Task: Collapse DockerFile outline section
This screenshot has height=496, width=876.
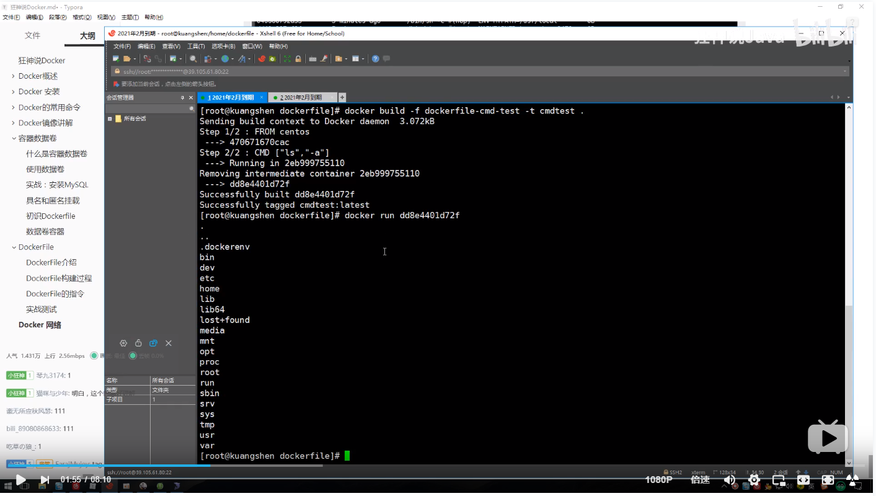Action: (13, 247)
